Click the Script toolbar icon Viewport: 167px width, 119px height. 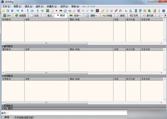point(74,11)
